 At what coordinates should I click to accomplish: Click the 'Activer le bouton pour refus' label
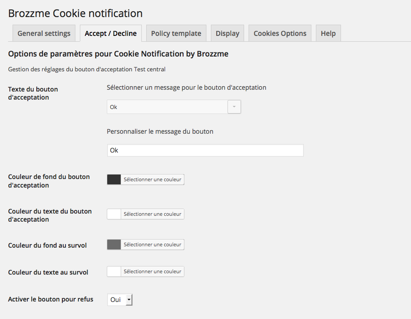(x=51, y=299)
